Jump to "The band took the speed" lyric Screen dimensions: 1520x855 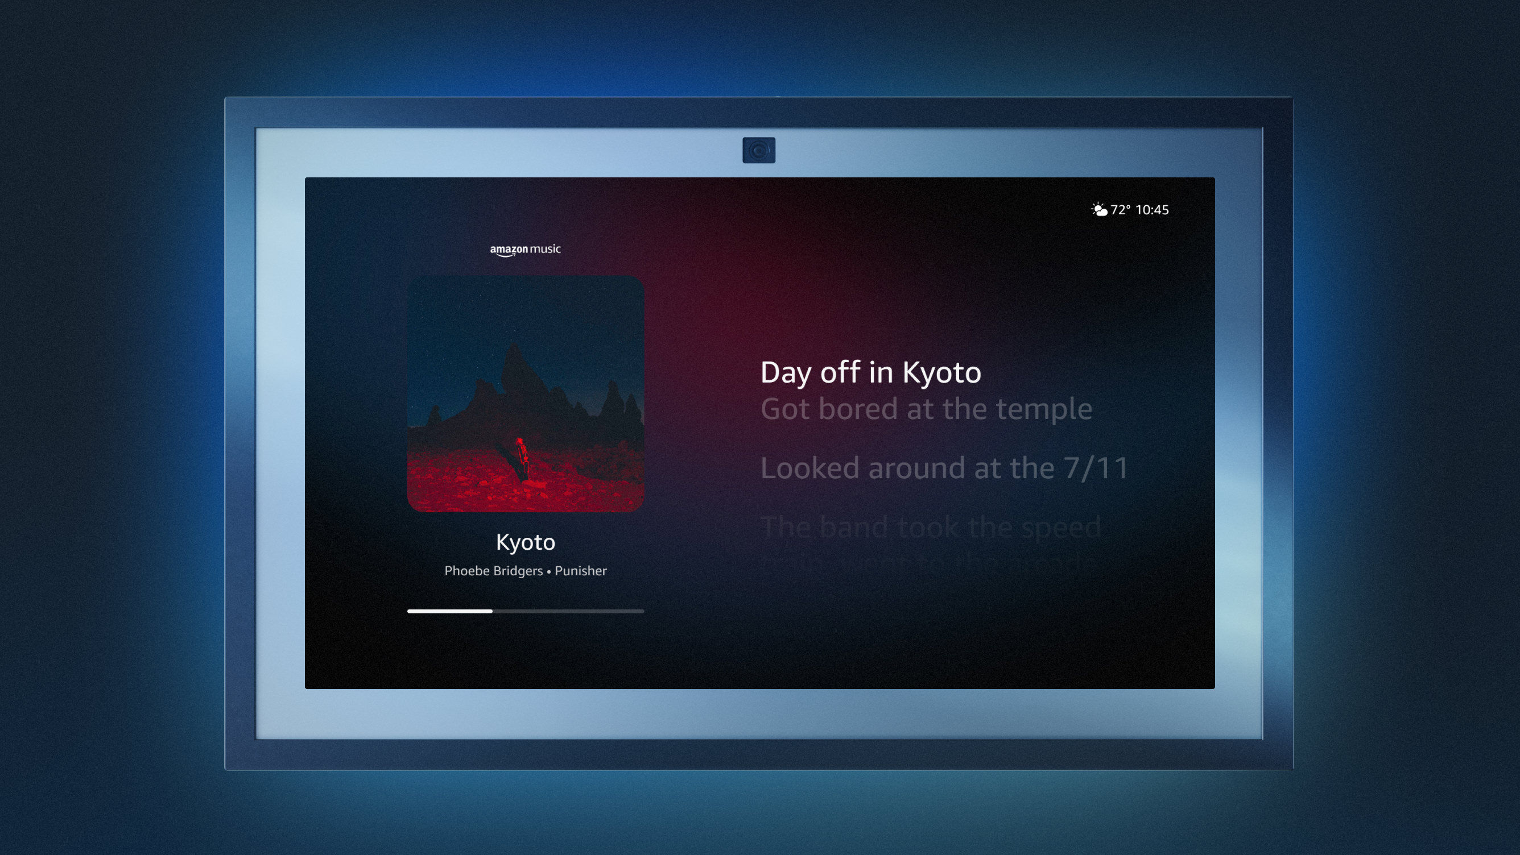pyautogui.click(x=931, y=527)
